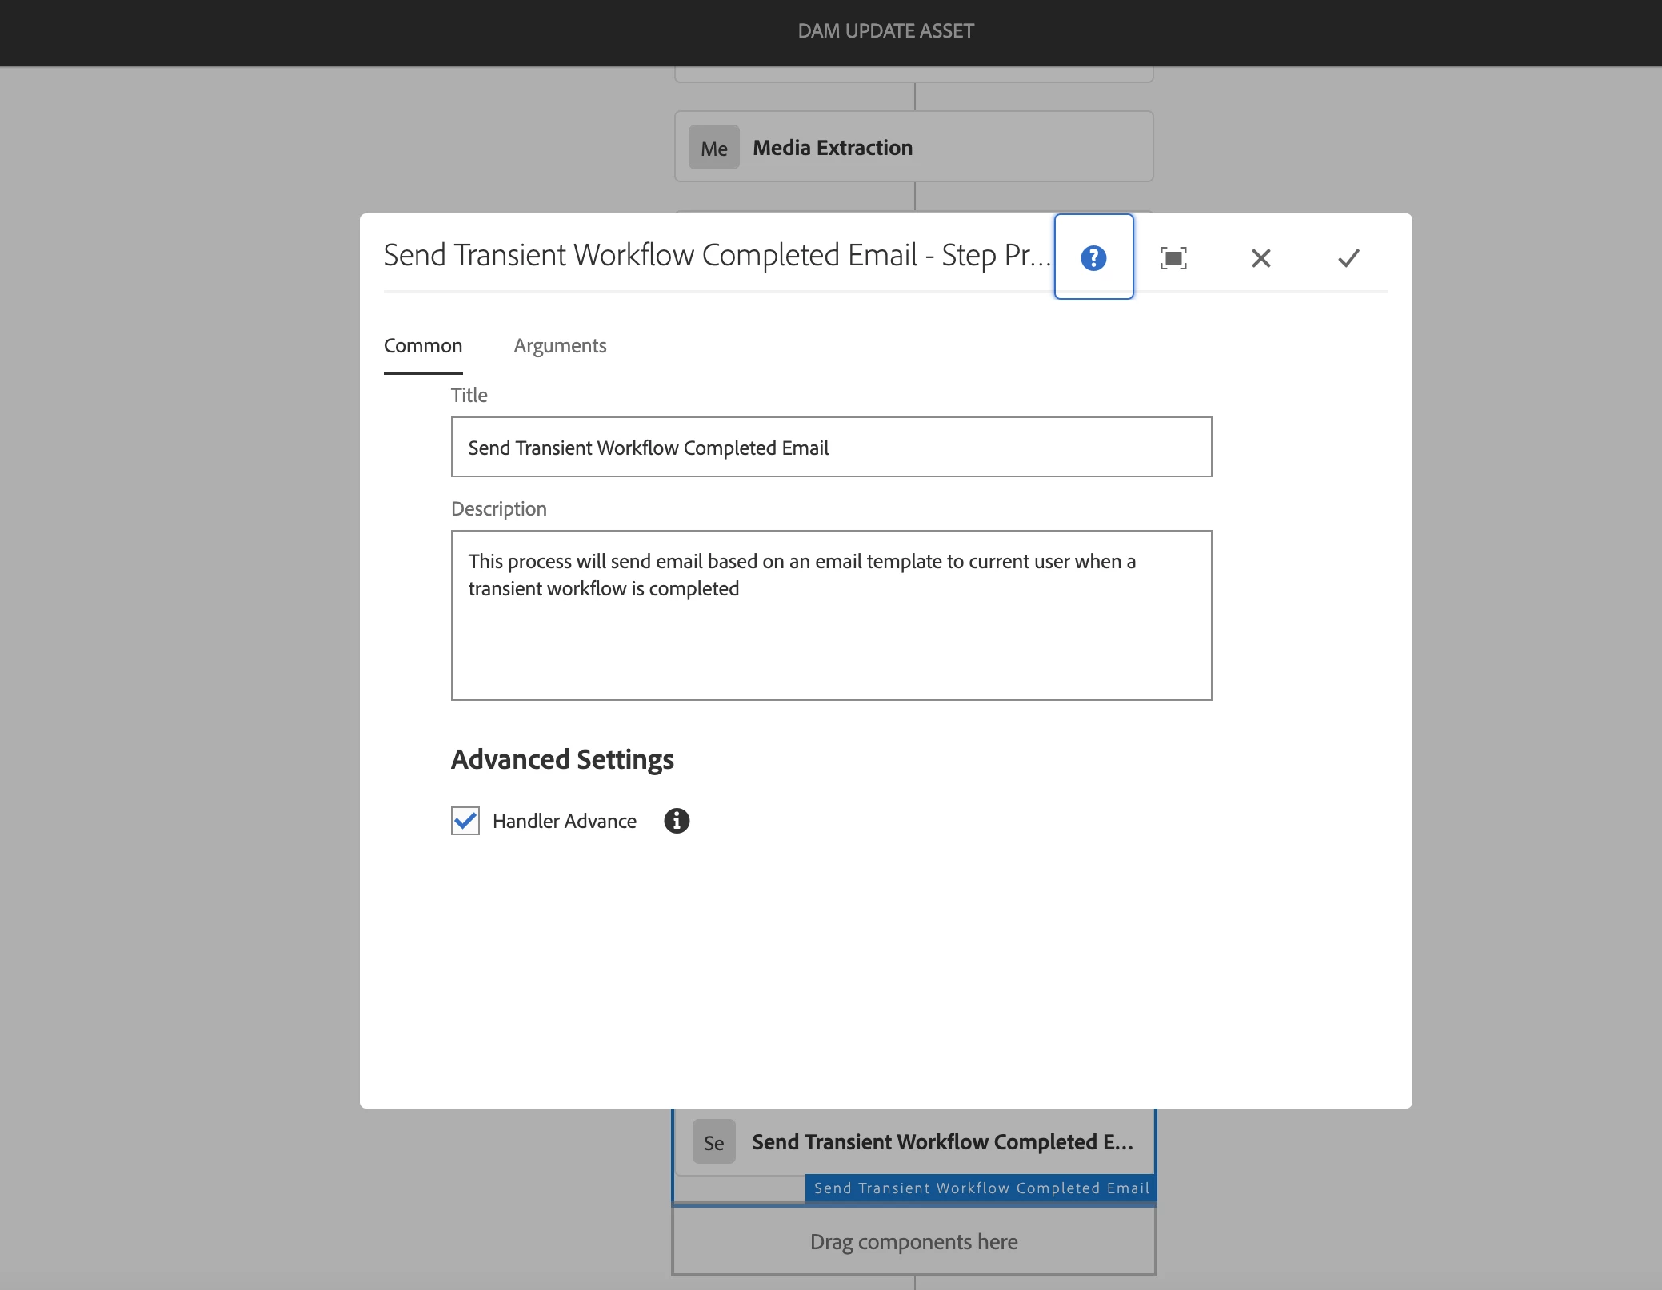Viewport: 1662px width, 1290px height.
Task: Click into the Title input field
Action: 831,448
